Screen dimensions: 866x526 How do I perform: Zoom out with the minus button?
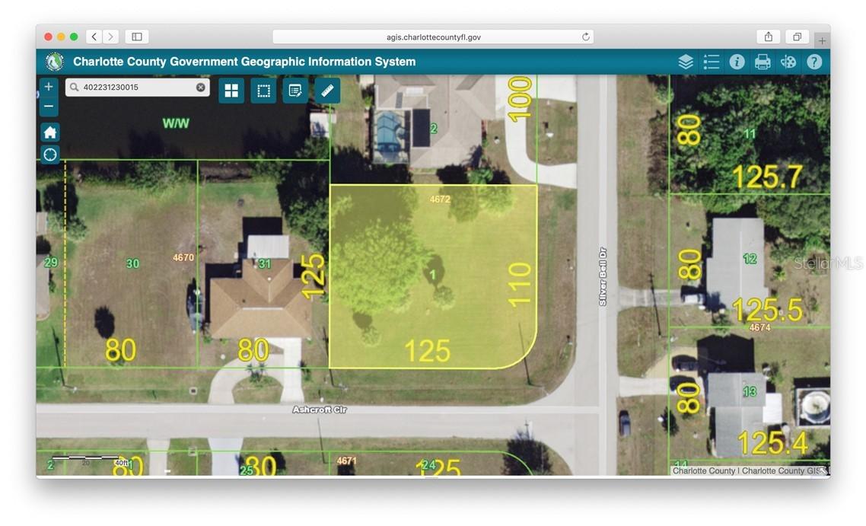49,107
